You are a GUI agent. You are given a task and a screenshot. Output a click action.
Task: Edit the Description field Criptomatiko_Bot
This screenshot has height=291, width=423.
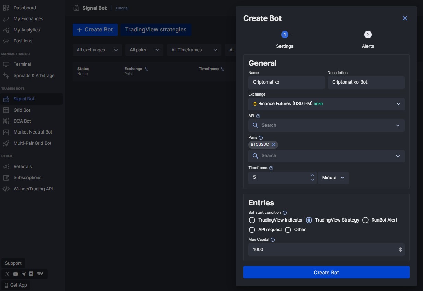coord(366,83)
